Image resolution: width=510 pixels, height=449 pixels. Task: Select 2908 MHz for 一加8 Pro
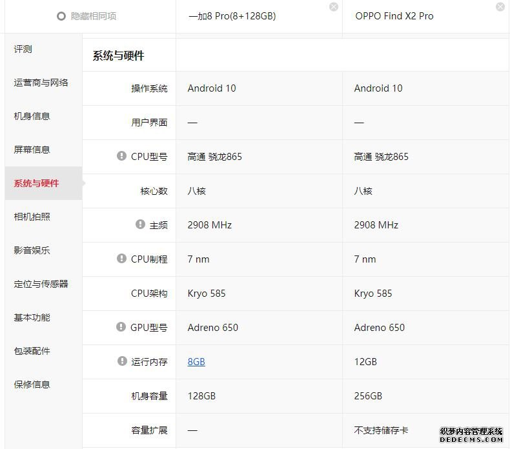point(210,225)
